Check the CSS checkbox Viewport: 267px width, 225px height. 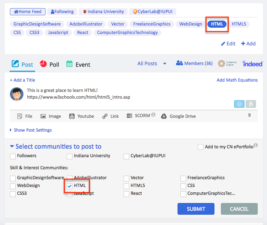[183, 186]
